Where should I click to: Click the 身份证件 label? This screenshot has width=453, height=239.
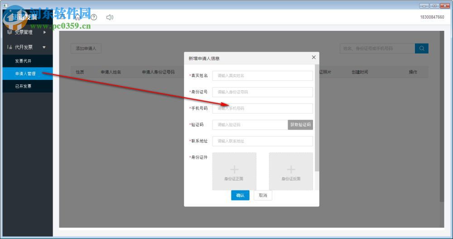[x=199, y=157]
